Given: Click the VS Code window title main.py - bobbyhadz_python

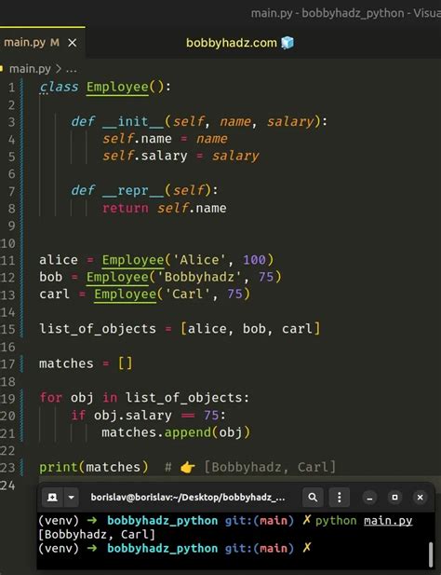Looking at the screenshot, I should tap(346, 13).
